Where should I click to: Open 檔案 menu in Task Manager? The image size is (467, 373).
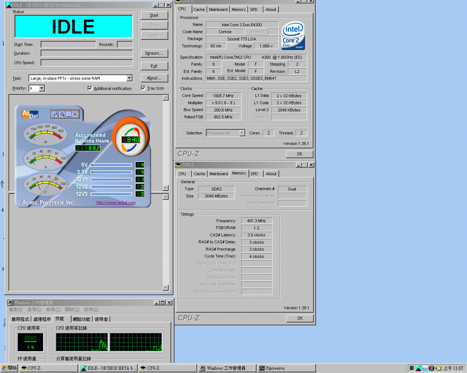click(16, 310)
